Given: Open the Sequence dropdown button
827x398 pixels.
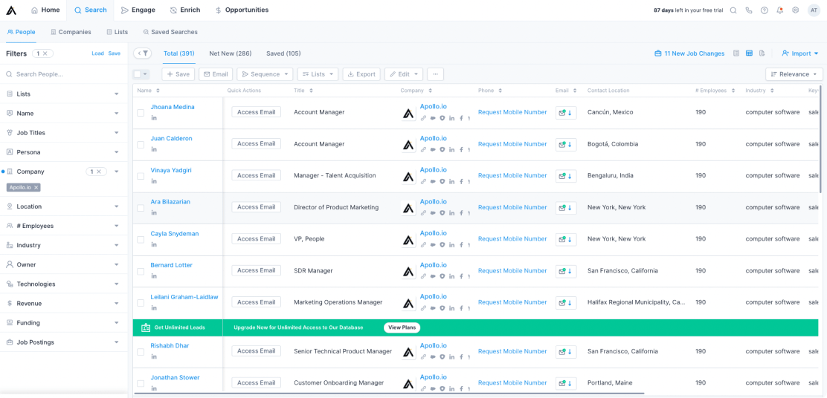Looking at the screenshot, I should tap(265, 74).
